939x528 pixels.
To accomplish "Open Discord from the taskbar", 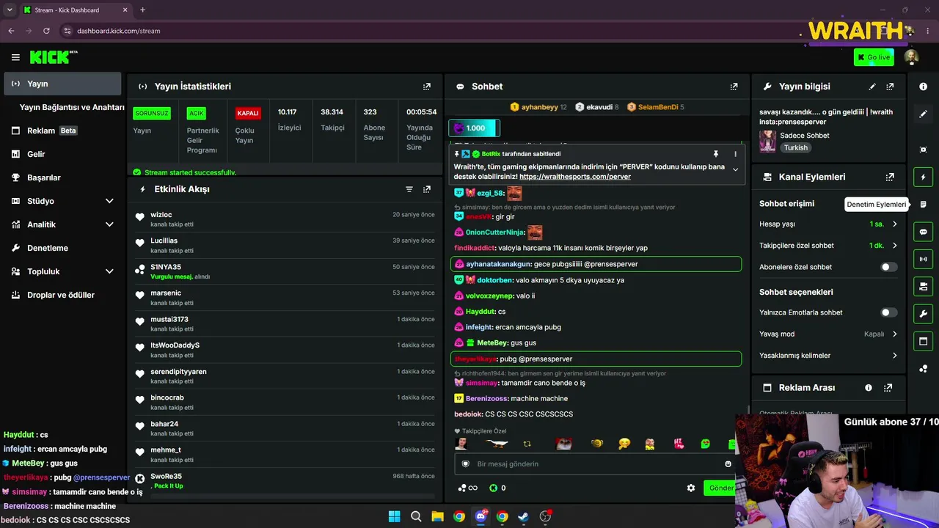I will click(x=481, y=516).
